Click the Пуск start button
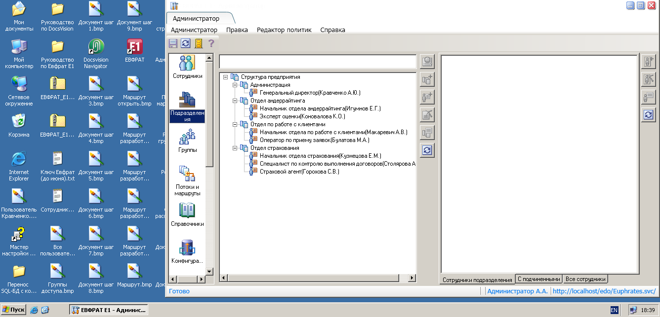660x317 pixels. tap(13, 310)
